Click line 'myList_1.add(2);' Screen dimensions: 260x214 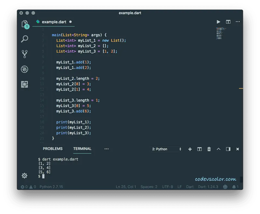pos(74,68)
